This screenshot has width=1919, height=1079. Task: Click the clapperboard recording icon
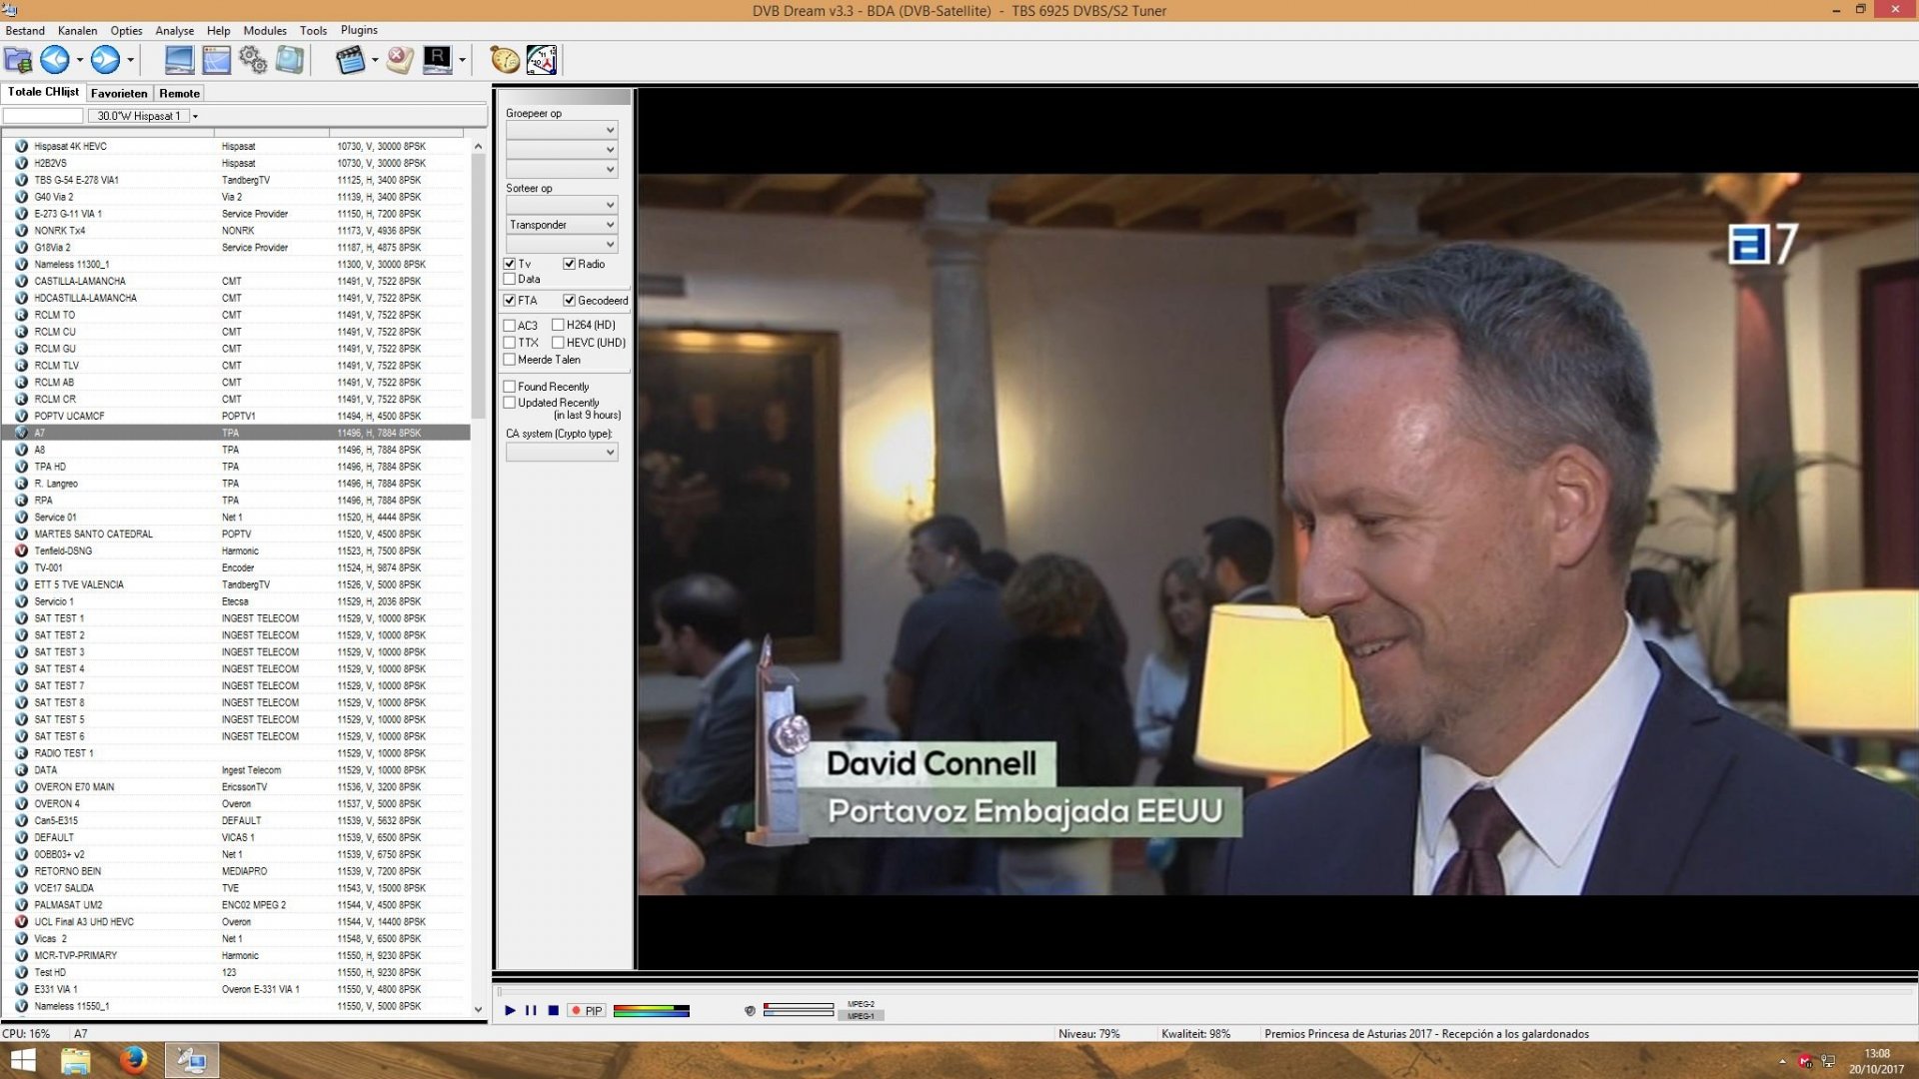(350, 60)
